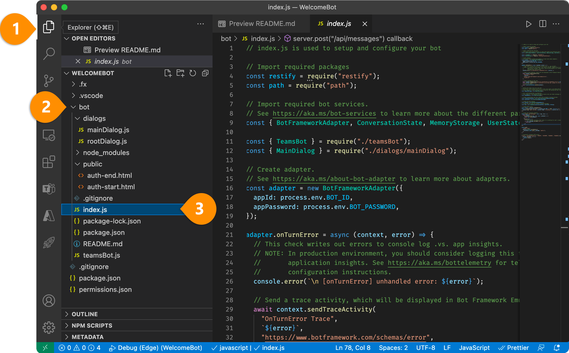Refresh the Explorer file tree

click(x=193, y=73)
